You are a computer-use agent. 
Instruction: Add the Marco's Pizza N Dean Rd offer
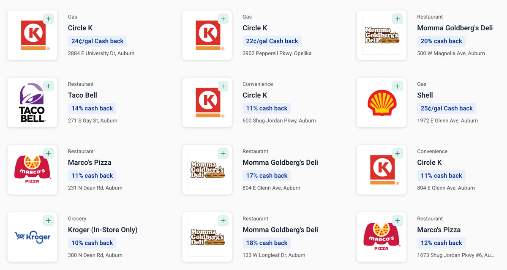49,153
